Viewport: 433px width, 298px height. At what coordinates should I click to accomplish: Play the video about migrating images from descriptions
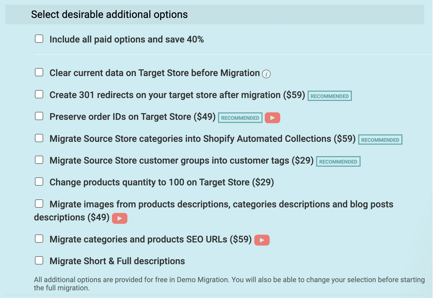119,218
